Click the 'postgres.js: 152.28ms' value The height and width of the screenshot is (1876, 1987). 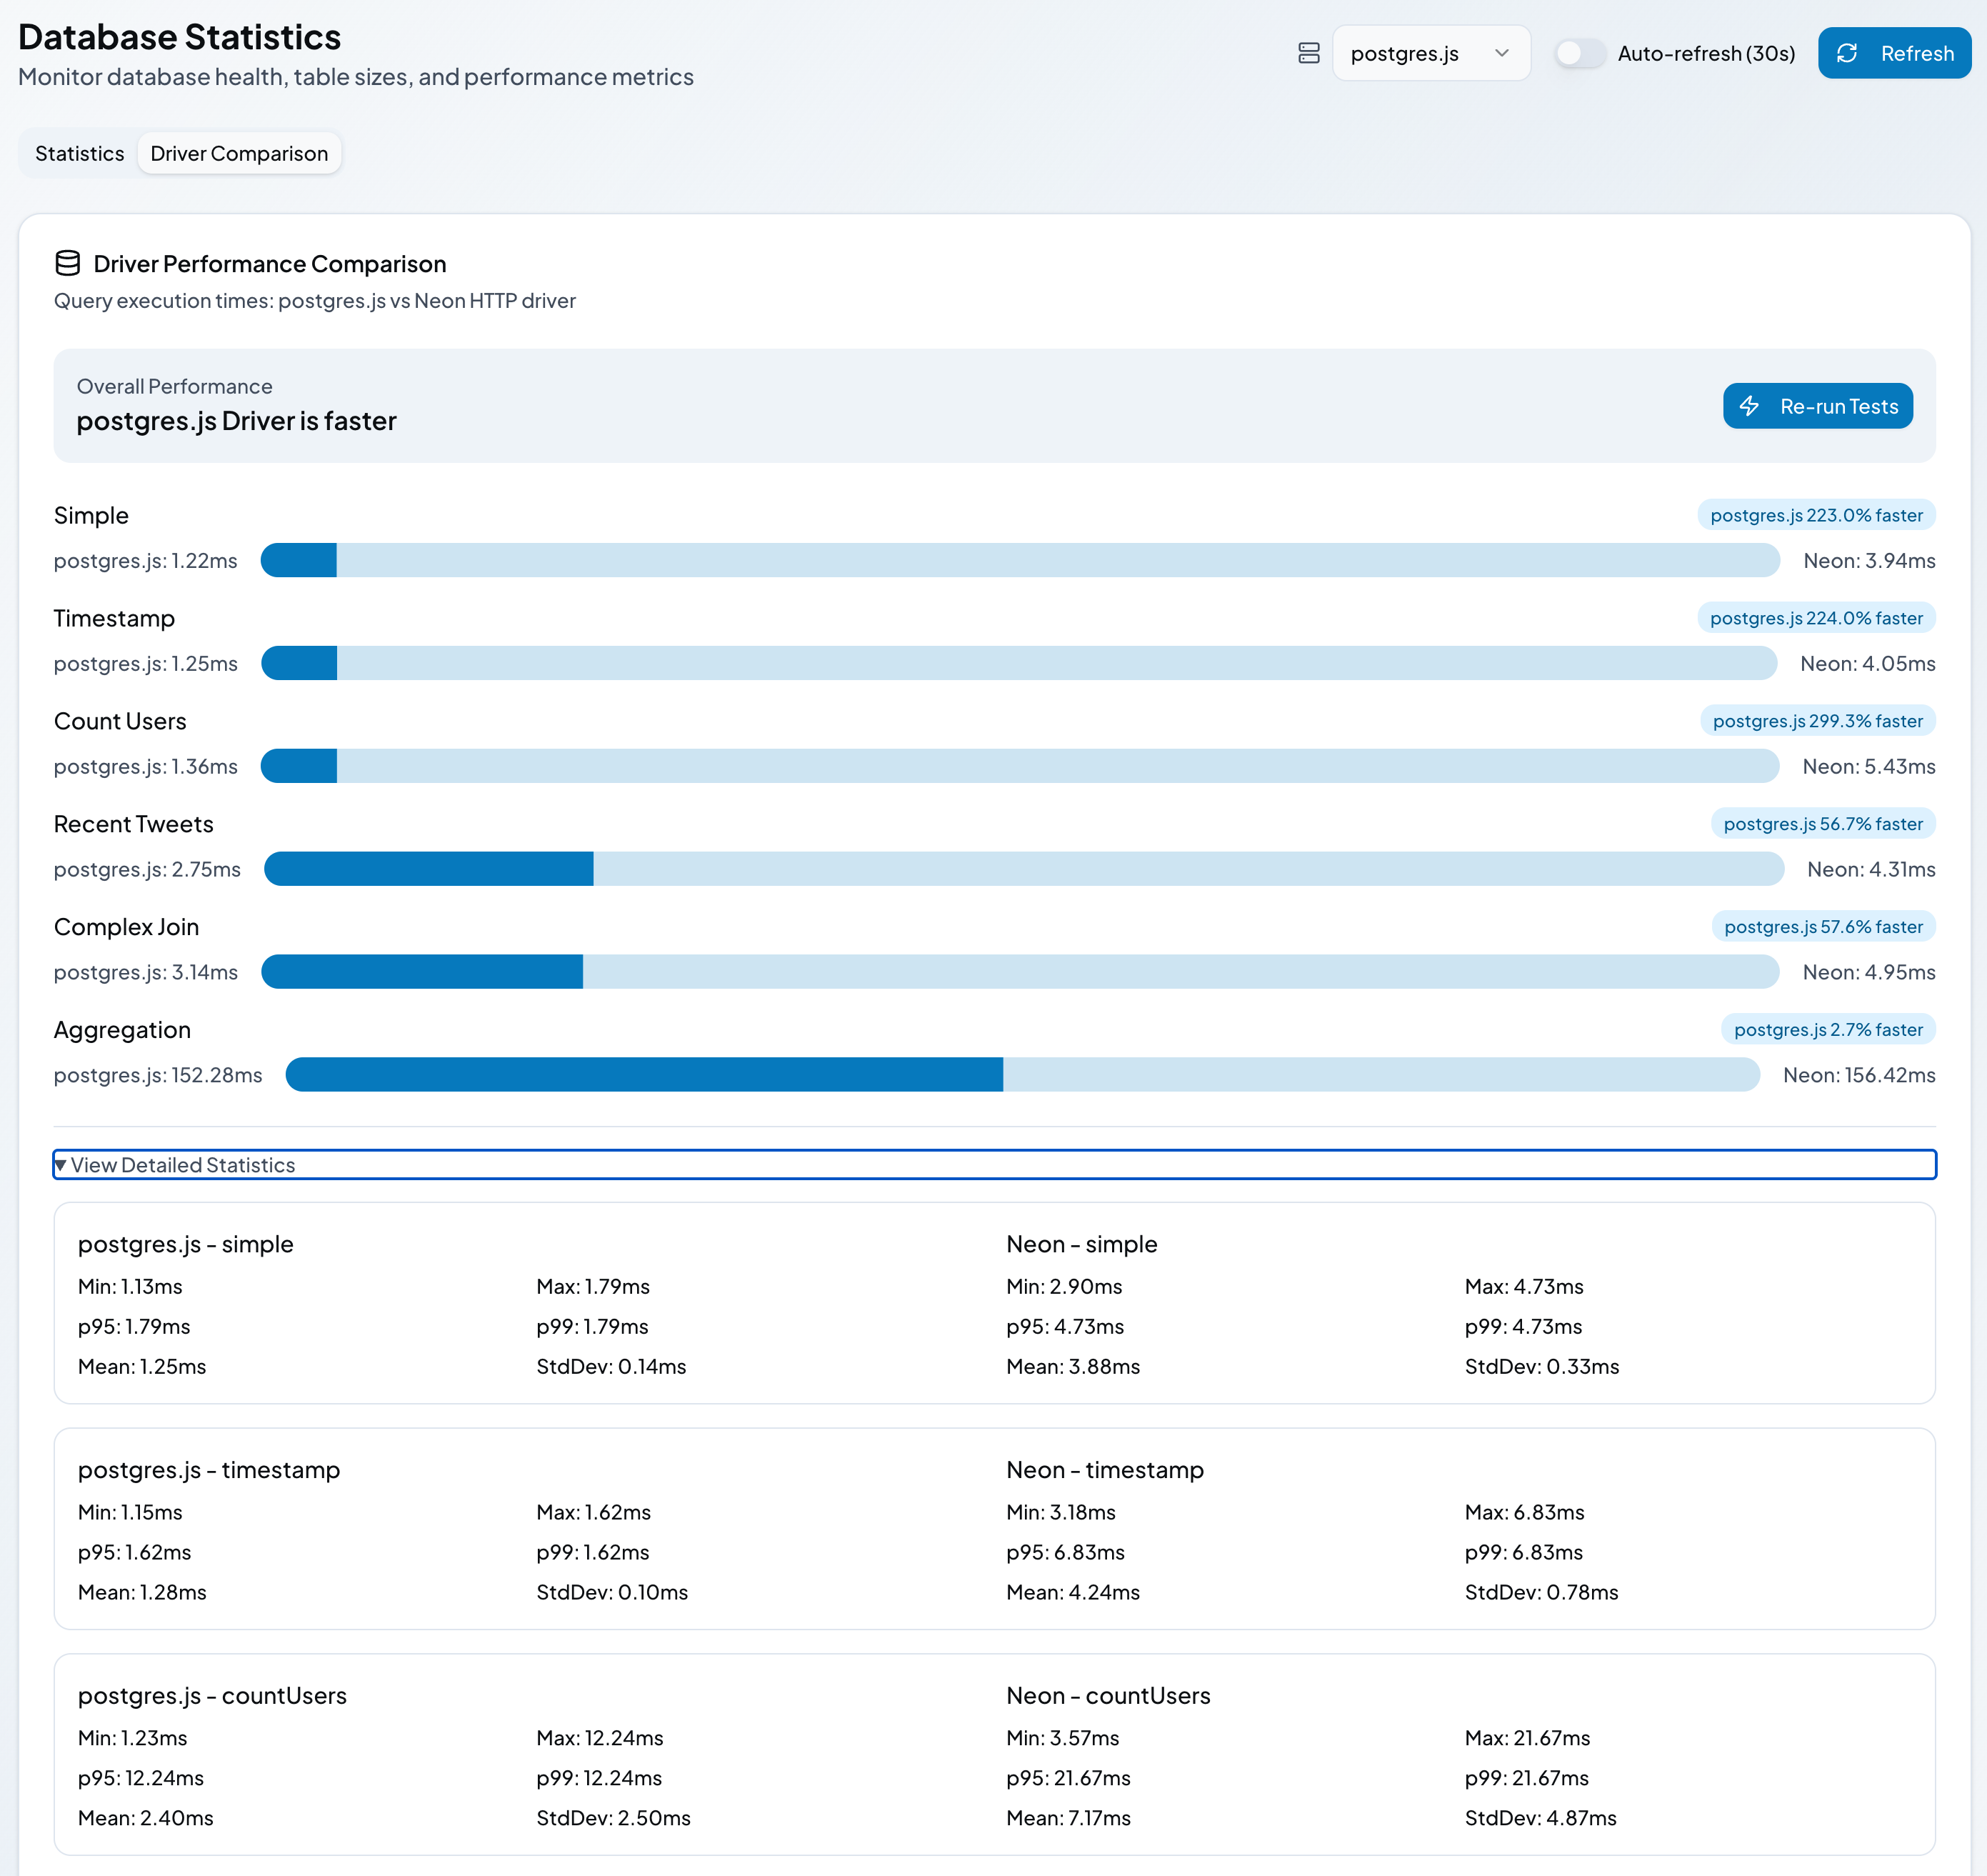click(x=158, y=1076)
